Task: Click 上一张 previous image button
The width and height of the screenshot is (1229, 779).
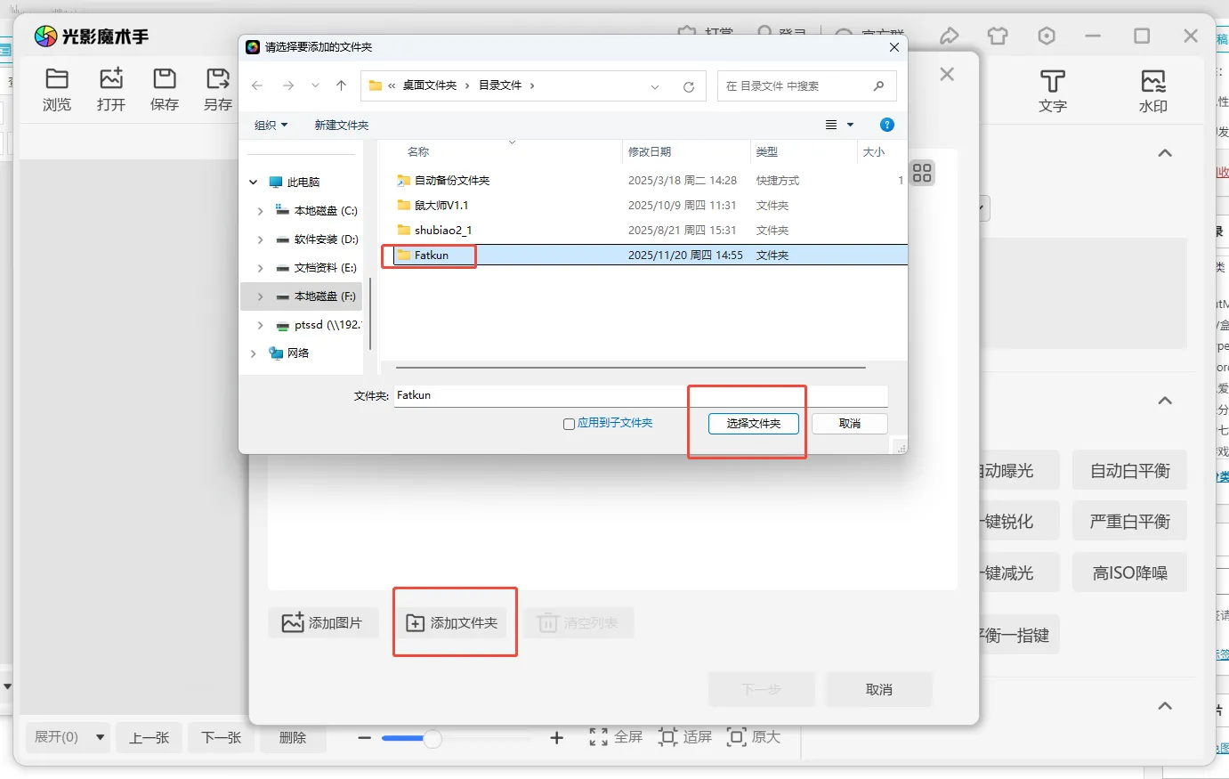Action: click(150, 737)
